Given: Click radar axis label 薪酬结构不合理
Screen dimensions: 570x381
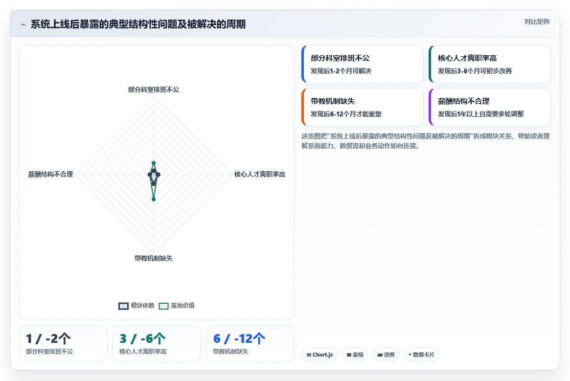Looking at the screenshot, I should click(x=50, y=174).
